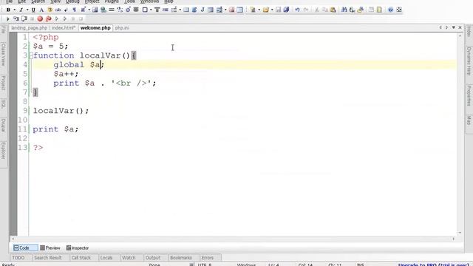473x266 pixels.
Task: Click line number 6 in the gutter
Action: click(25, 83)
